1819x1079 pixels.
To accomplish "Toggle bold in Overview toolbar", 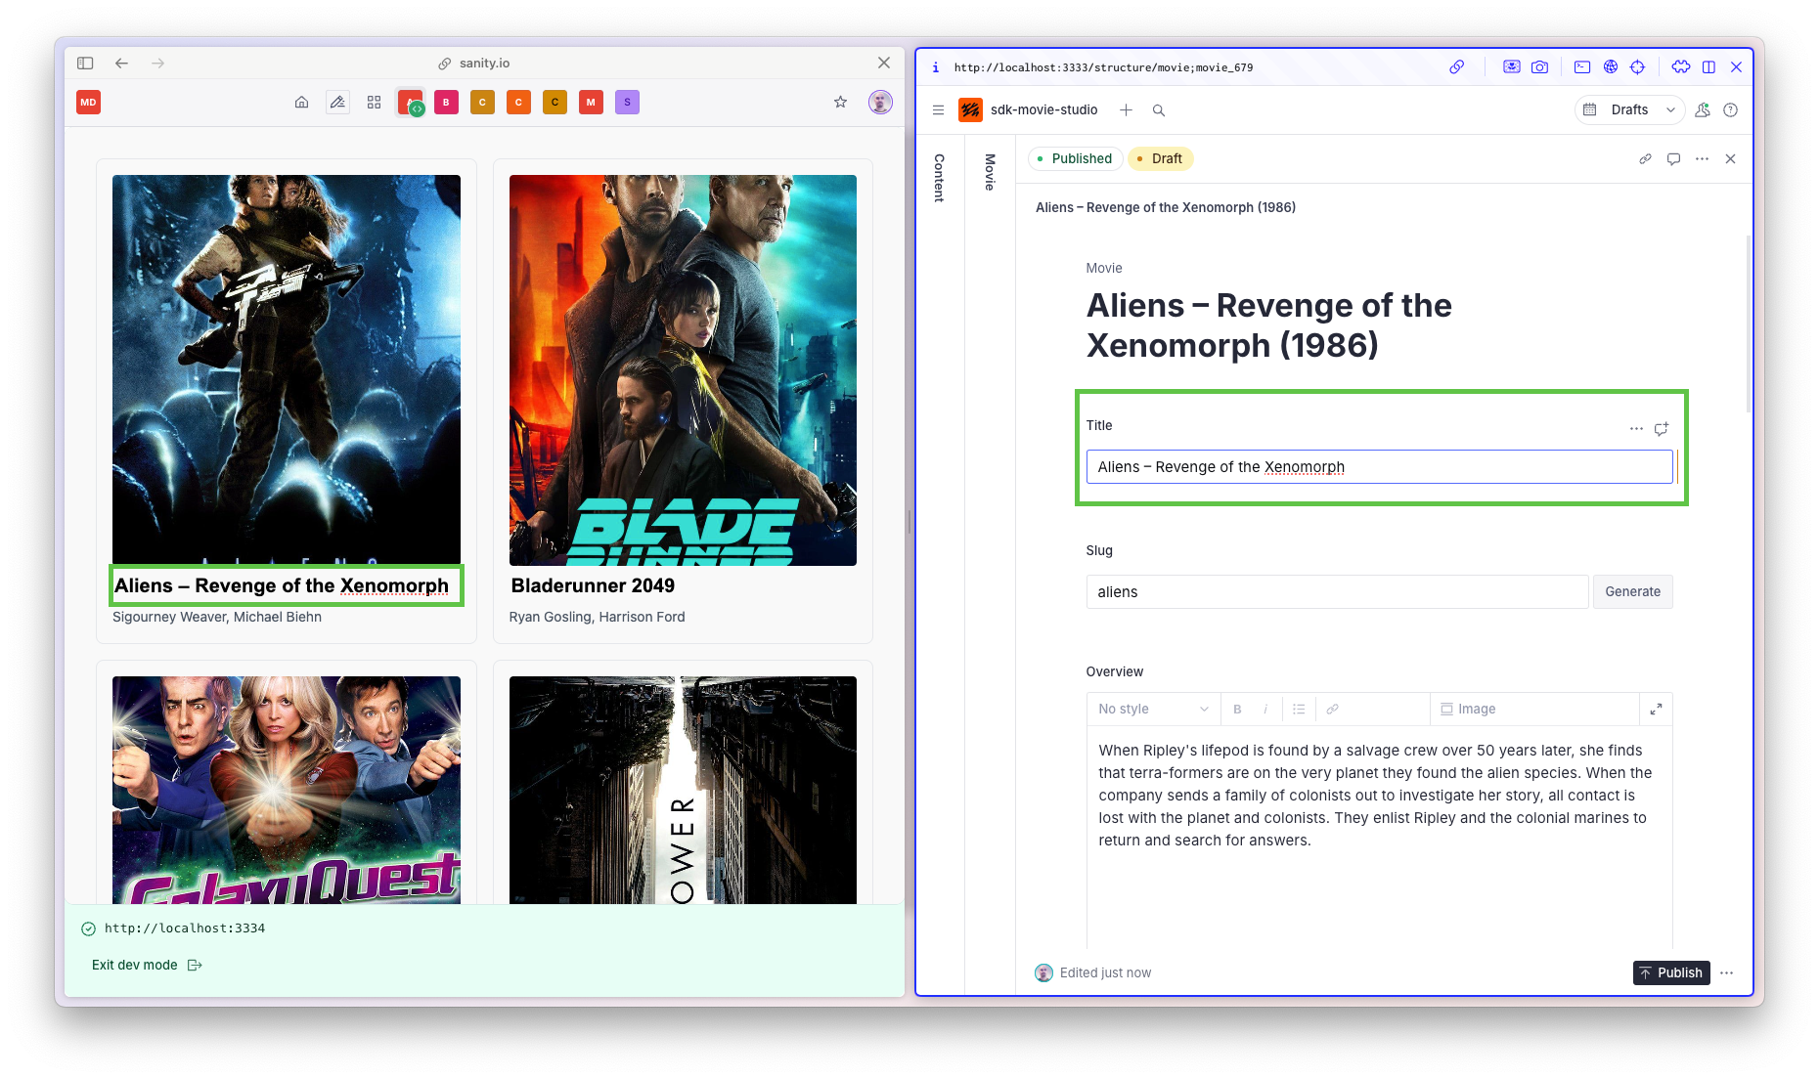I will [1237, 709].
